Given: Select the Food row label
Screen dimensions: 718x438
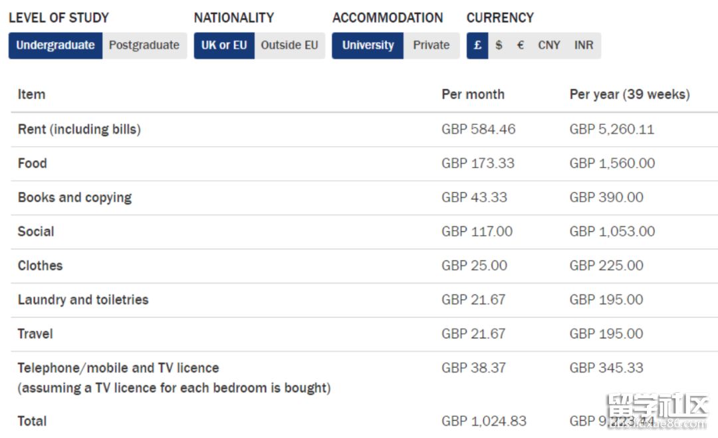Looking at the screenshot, I should 33,164.
